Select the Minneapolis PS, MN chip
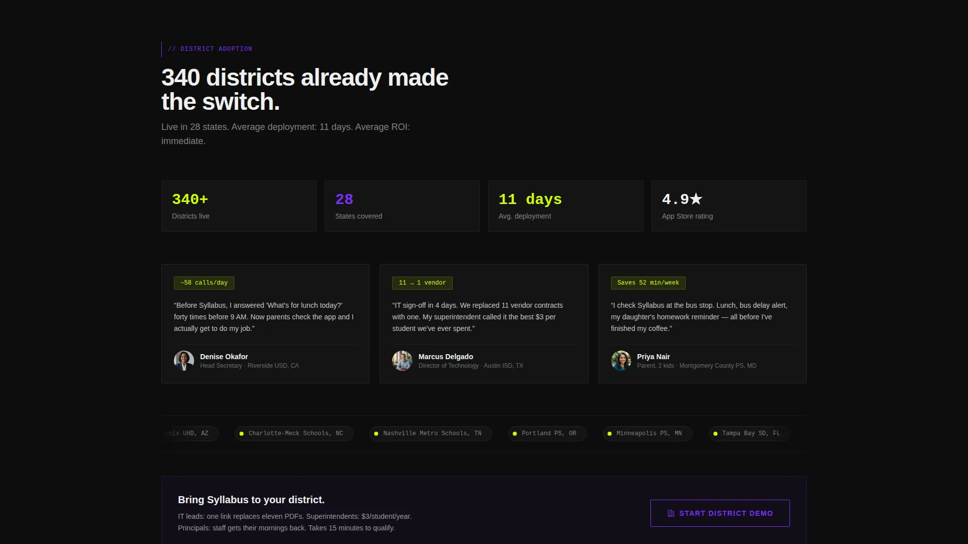Screen dimensions: 968x544 [648, 434]
